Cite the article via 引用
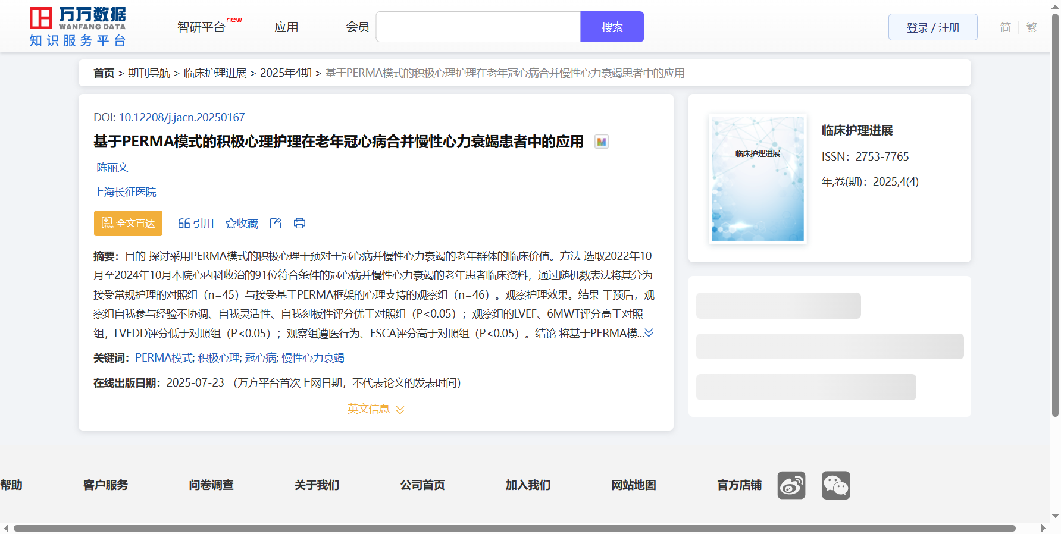1061x534 pixels. [196, 223]
